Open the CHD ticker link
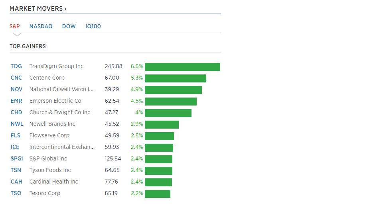383x215 pixels. click(x=16, y=112)
